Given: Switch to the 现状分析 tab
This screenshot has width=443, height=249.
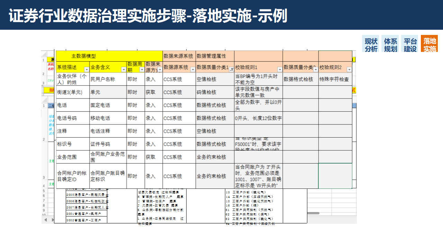Looking at the screenshot, I should pyautogui.click(x=371, y=44).
